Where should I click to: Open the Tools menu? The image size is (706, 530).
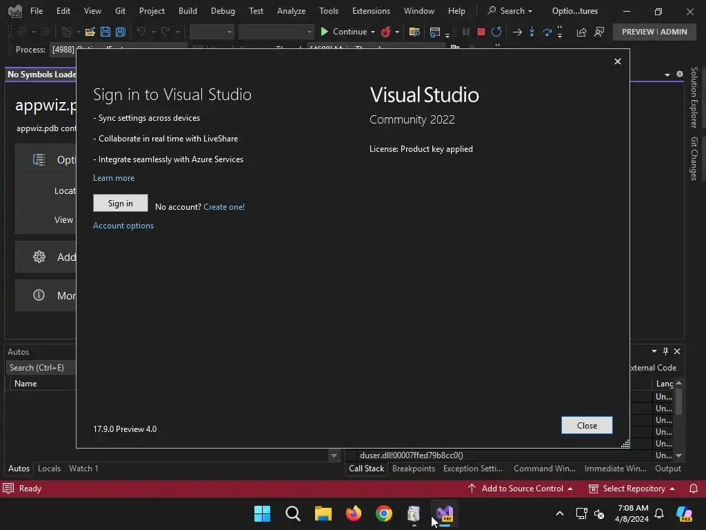pyautogui.click(x=329, y=11)
